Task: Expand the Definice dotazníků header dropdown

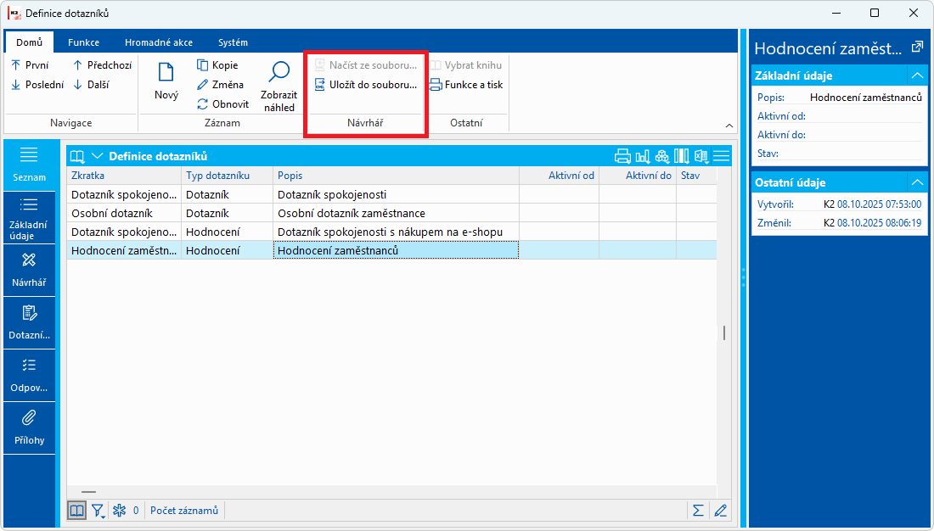Action: (x=97, y=157)
